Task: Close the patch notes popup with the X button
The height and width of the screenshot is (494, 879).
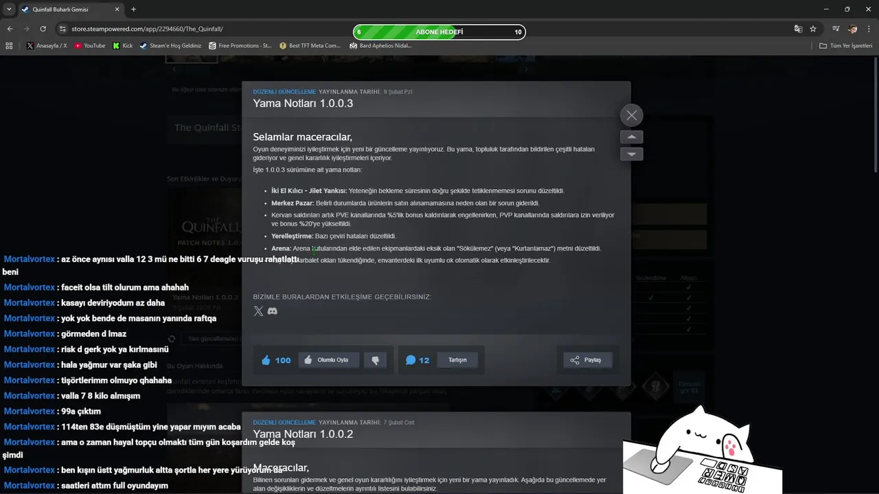Action: click(x=631, y=115)
